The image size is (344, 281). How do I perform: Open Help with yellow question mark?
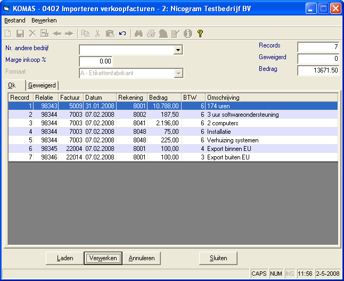tap(200, 34)
